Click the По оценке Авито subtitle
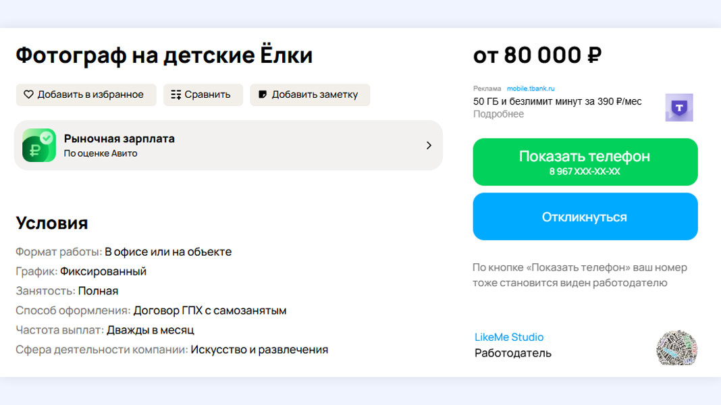The height and width of the screenshot is (405, 721). pos(101,153)
